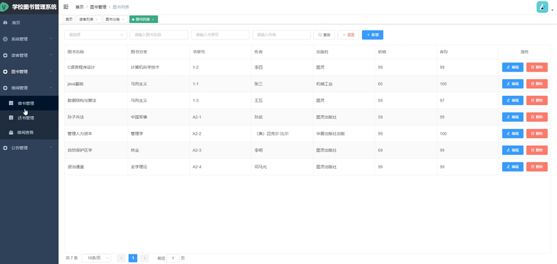557x264 pixels.
Task: Click the 查询 search button
Action: (324, 35)
